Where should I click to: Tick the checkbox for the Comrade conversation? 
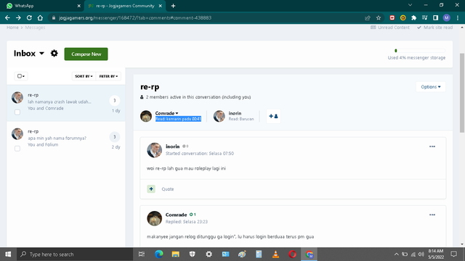coord(17,112)
